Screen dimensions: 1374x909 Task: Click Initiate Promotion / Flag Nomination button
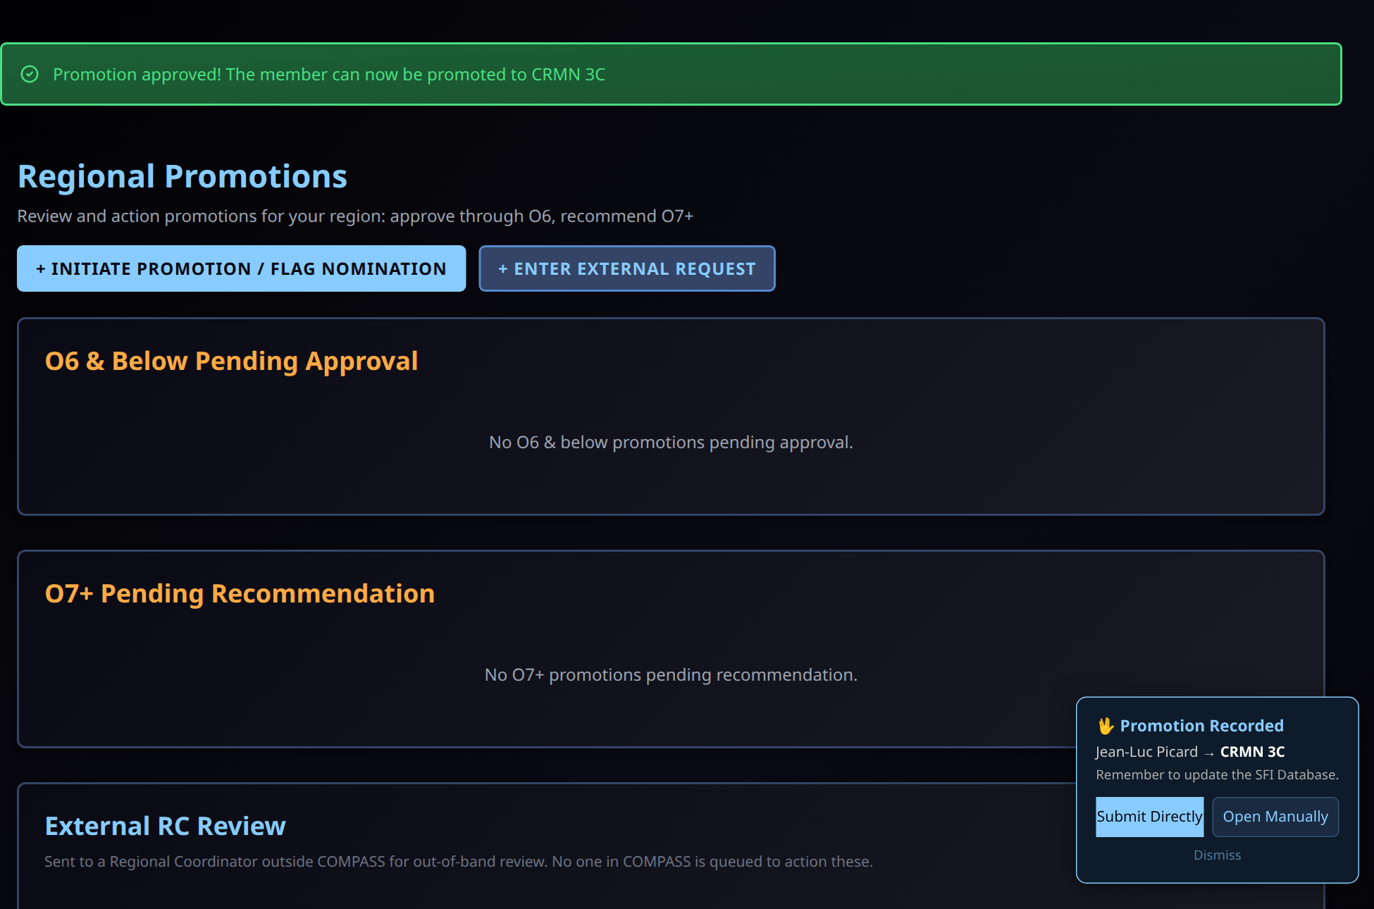[x=241, y=268]
